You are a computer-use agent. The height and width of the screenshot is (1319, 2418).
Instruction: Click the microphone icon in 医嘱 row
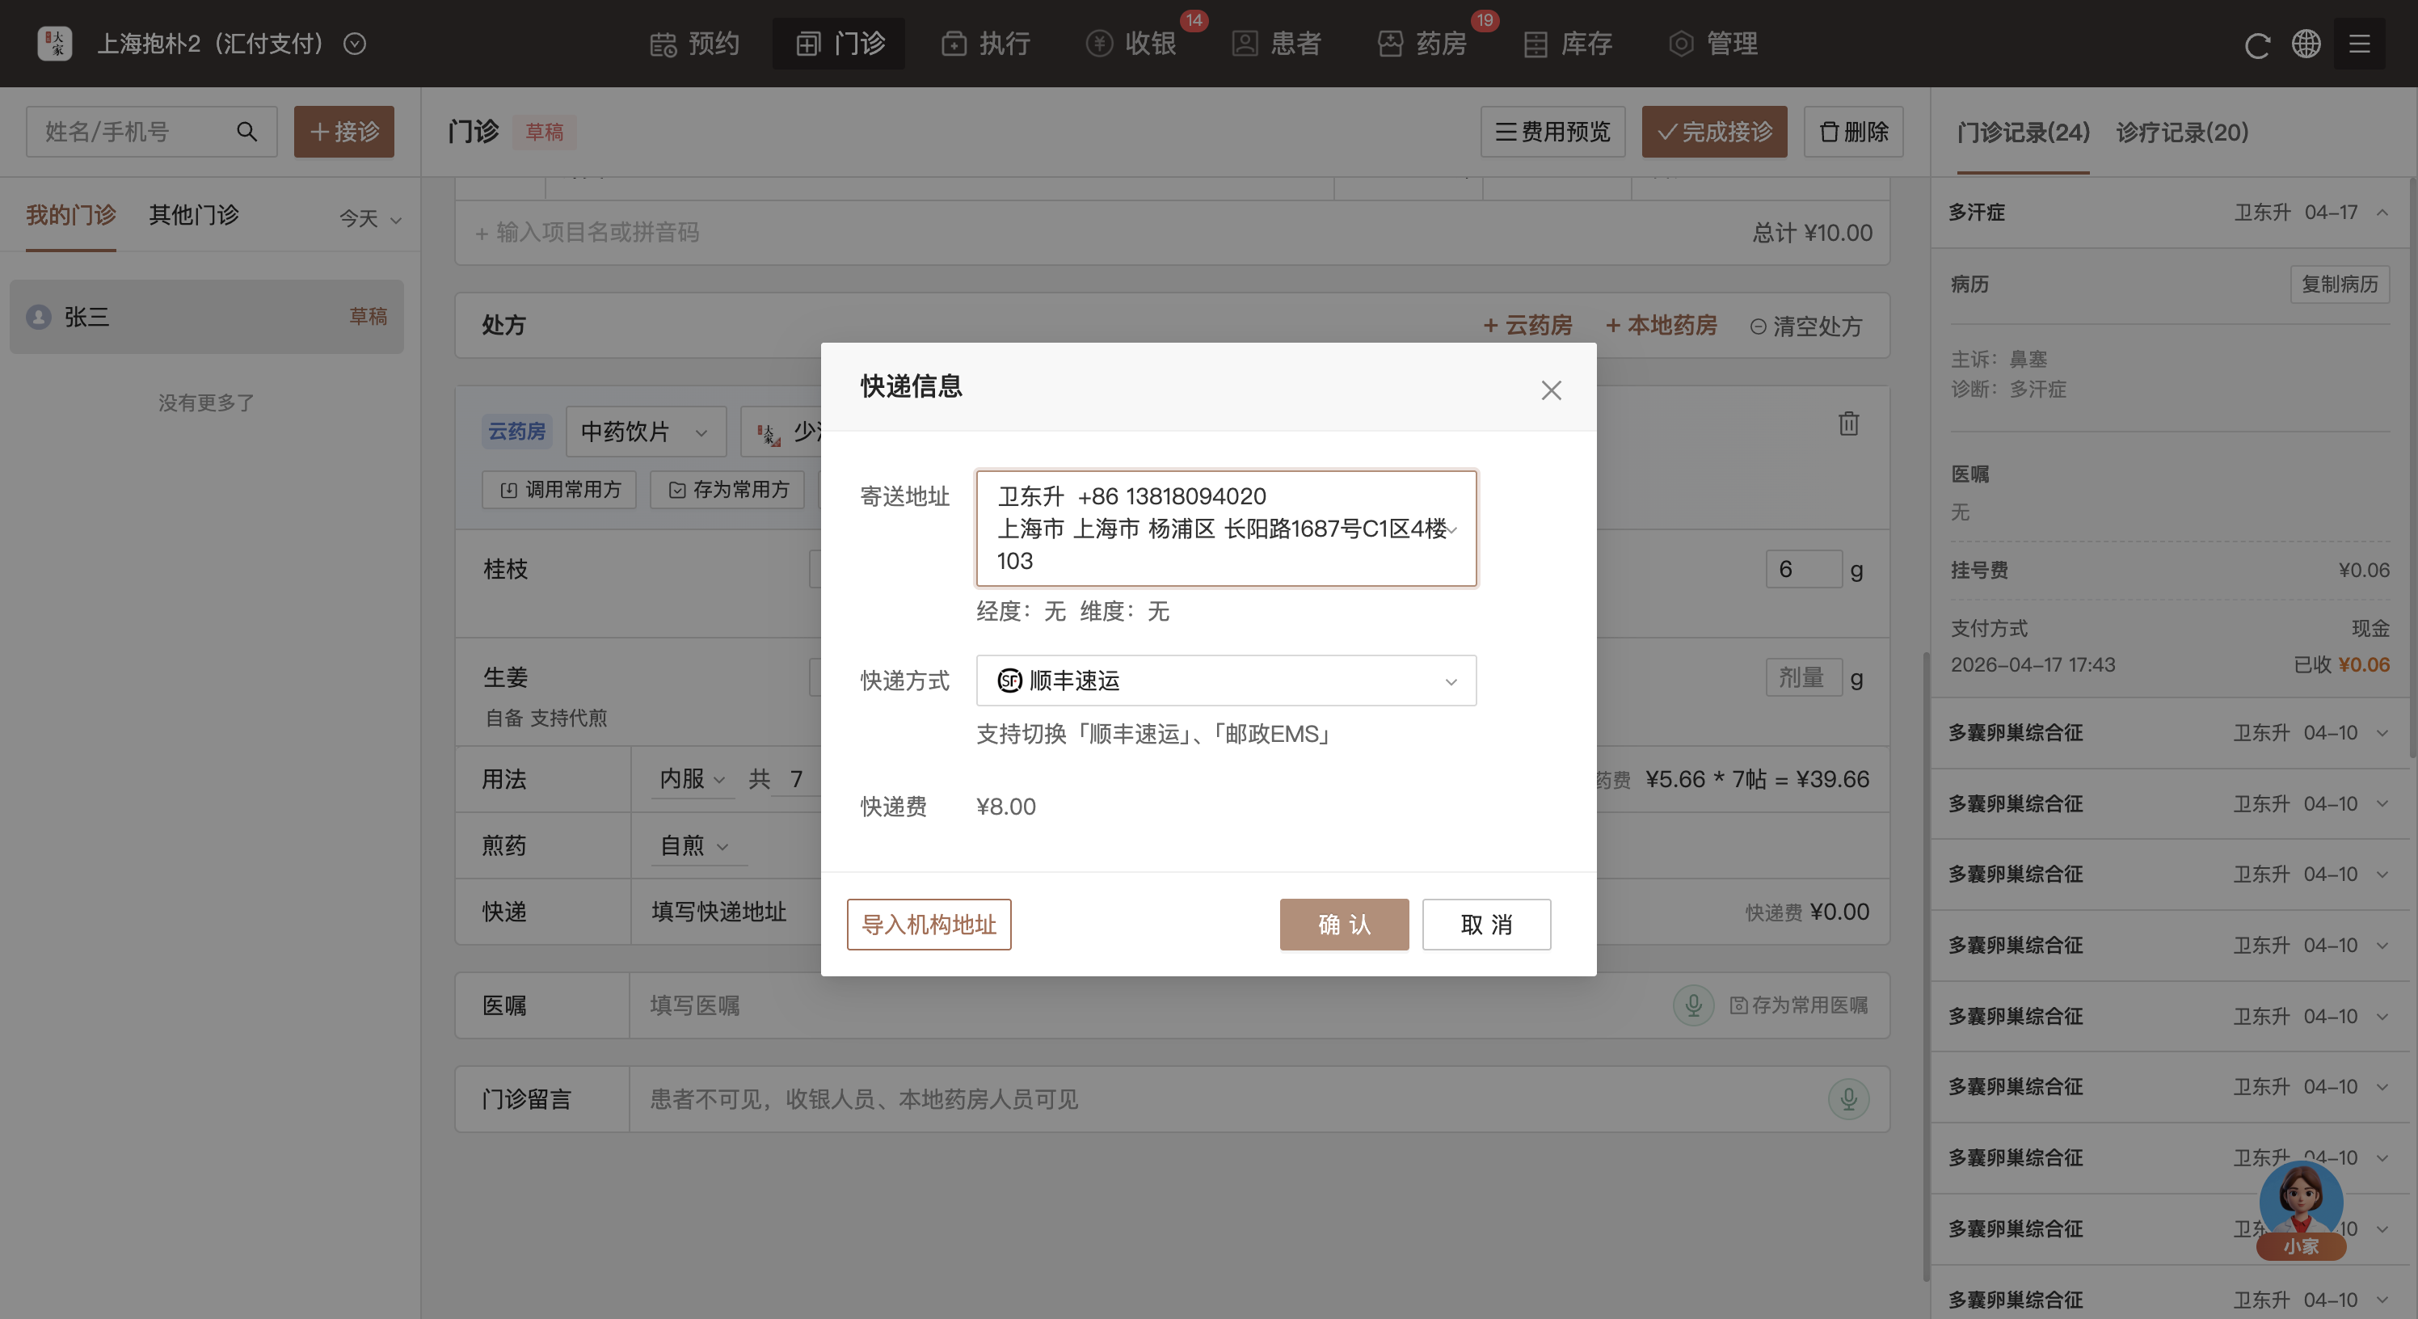1693,1005
